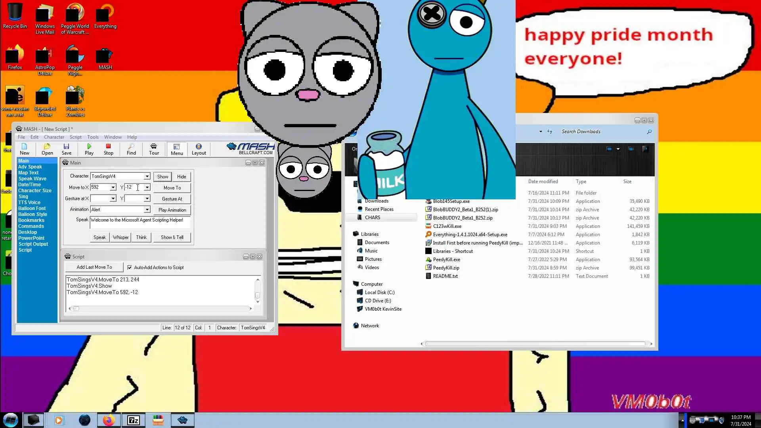Viewport: 761px width, 428px height.
Task: Open 7-Zip from the taskbar
Action: point(133,420)
